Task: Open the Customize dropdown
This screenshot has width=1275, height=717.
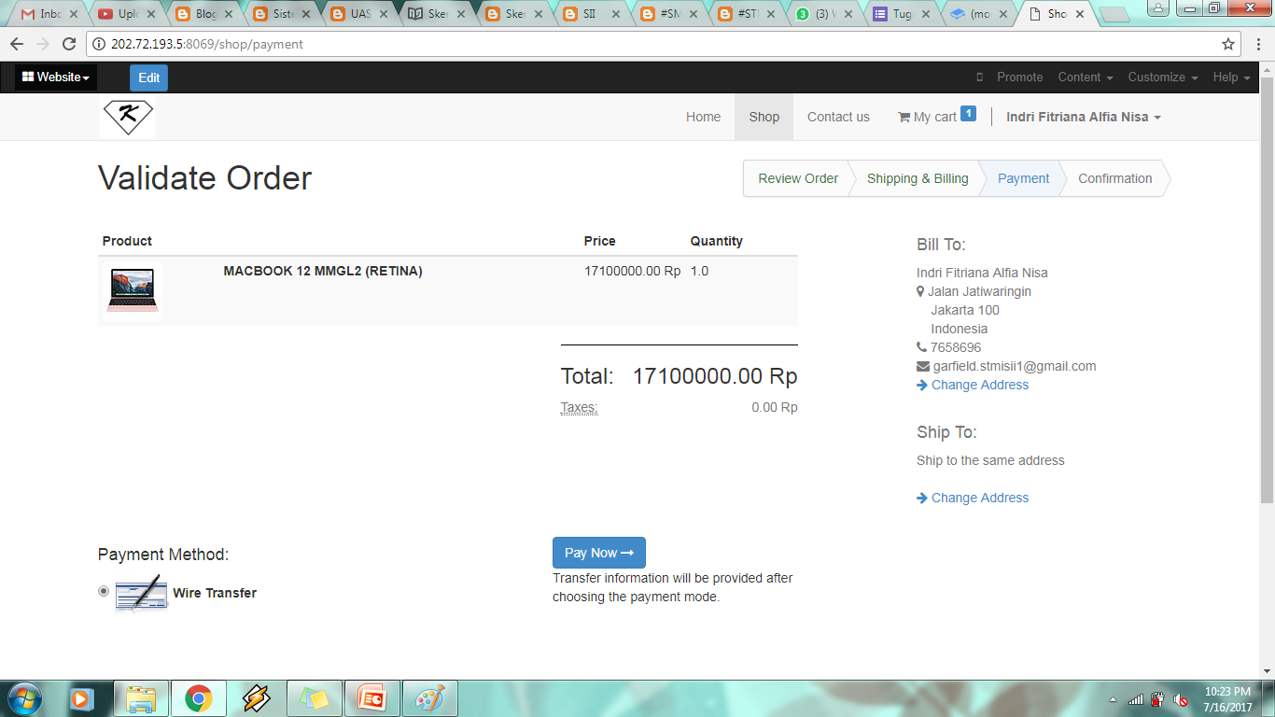Action: click(x=1162, y=77)
